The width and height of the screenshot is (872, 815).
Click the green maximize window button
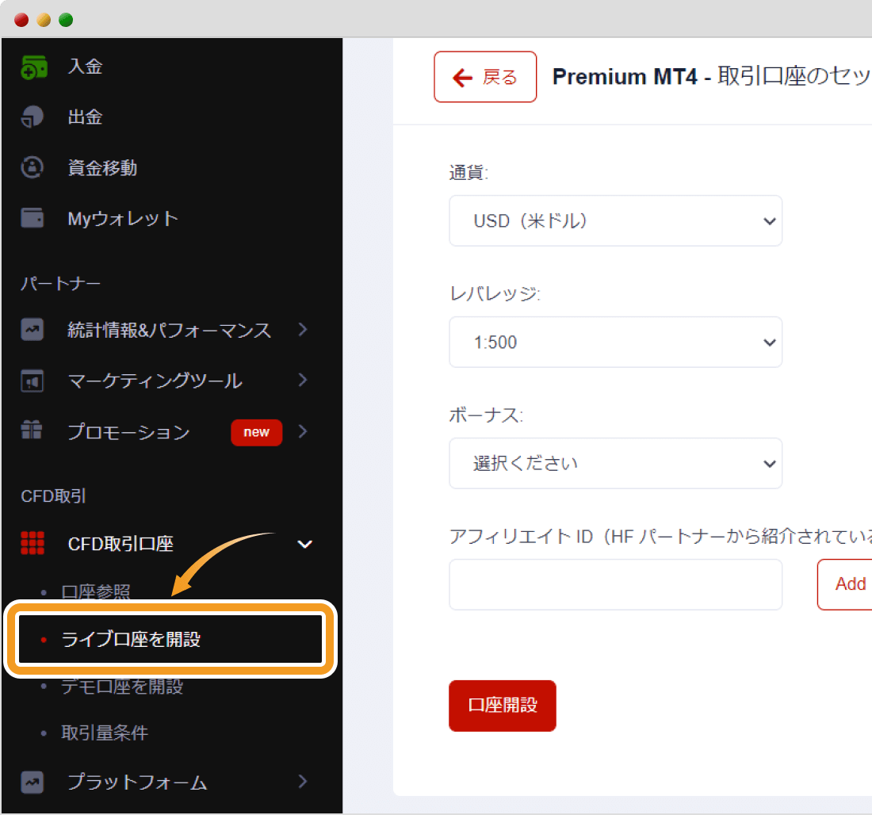tap(66, 20)
